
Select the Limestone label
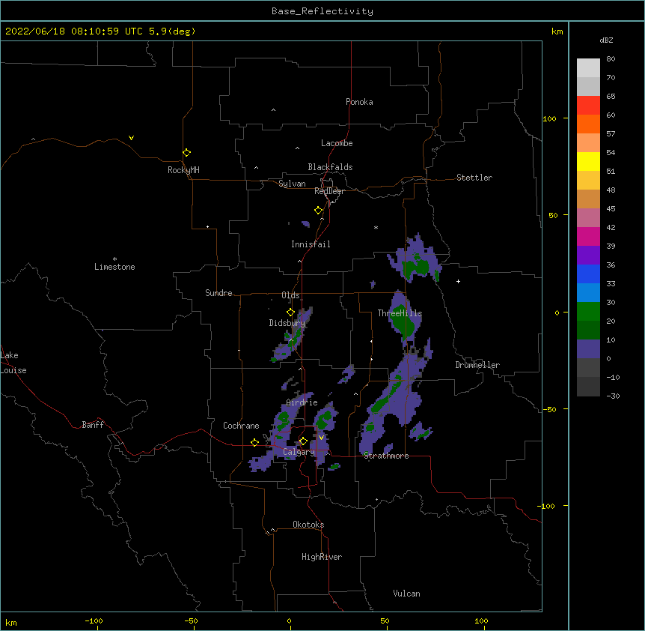click(114, 267)
